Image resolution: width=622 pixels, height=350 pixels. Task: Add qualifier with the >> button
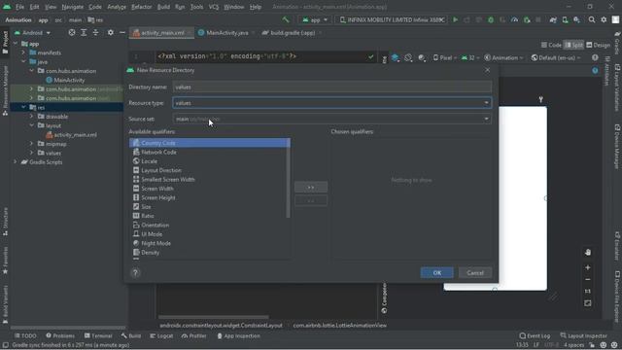[311, 187]
